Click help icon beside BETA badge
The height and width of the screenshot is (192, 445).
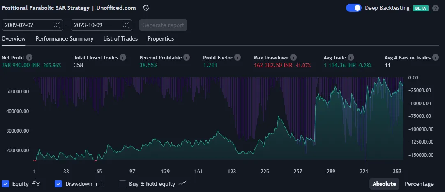click(x=436, y=8)
